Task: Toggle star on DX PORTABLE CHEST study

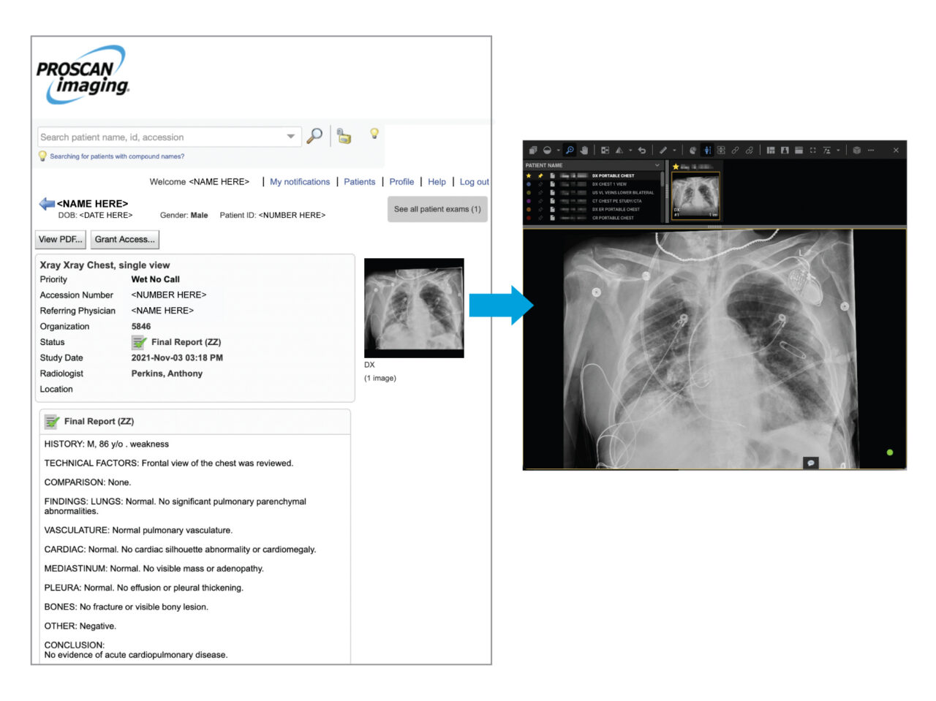Action: click(529, 175)
